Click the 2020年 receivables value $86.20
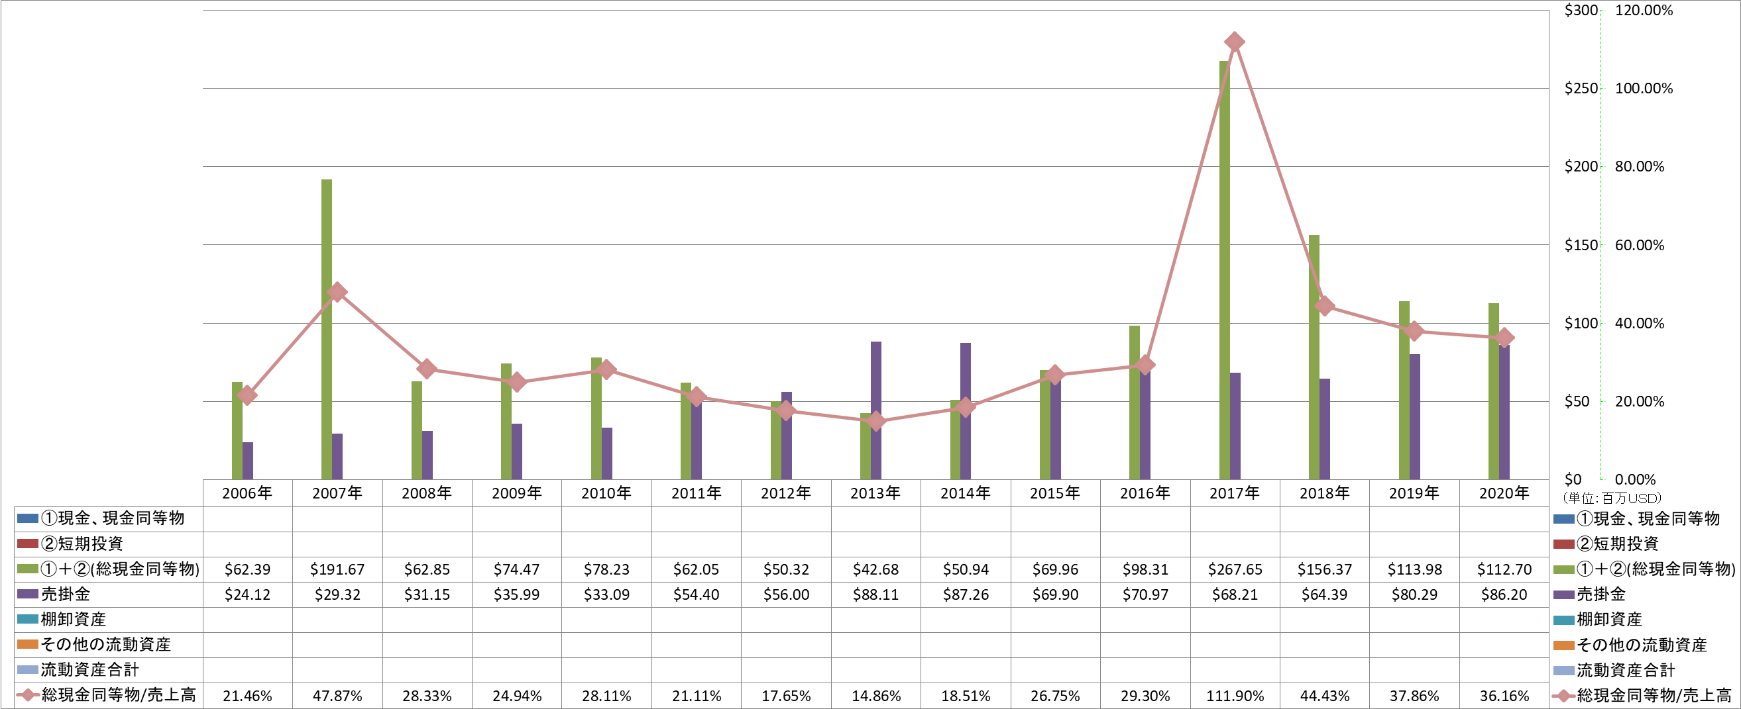1741x709 pixels. pos(1504,594)
